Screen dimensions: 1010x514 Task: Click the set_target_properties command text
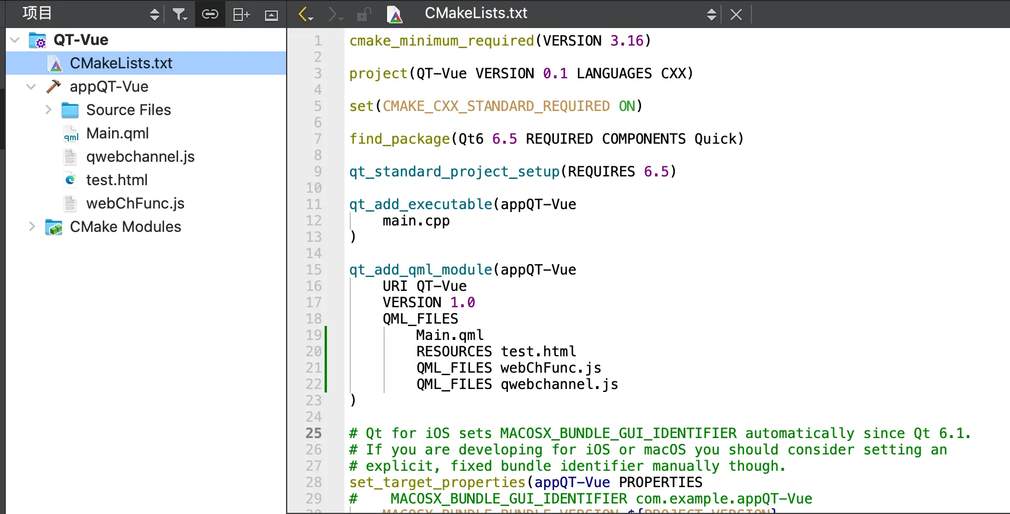click(x=437, y=482)
